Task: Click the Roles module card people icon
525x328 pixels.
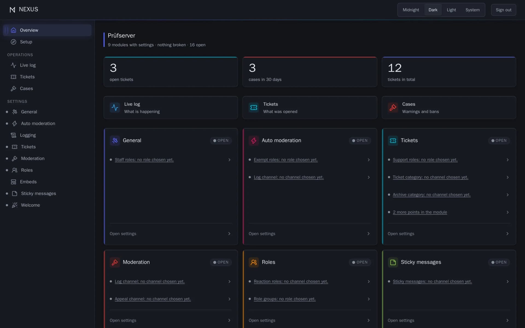Action: tap(254, 262)
